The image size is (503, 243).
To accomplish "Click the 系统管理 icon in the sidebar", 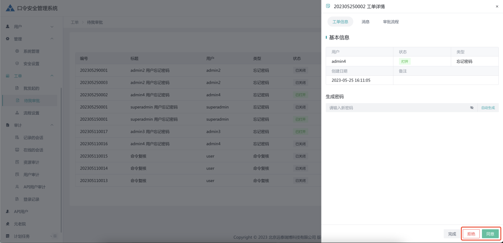I will (x=17, y=51).
